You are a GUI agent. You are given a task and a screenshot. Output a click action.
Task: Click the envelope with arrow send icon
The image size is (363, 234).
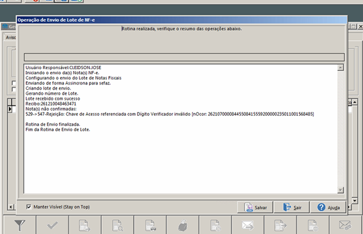(248, 226)
